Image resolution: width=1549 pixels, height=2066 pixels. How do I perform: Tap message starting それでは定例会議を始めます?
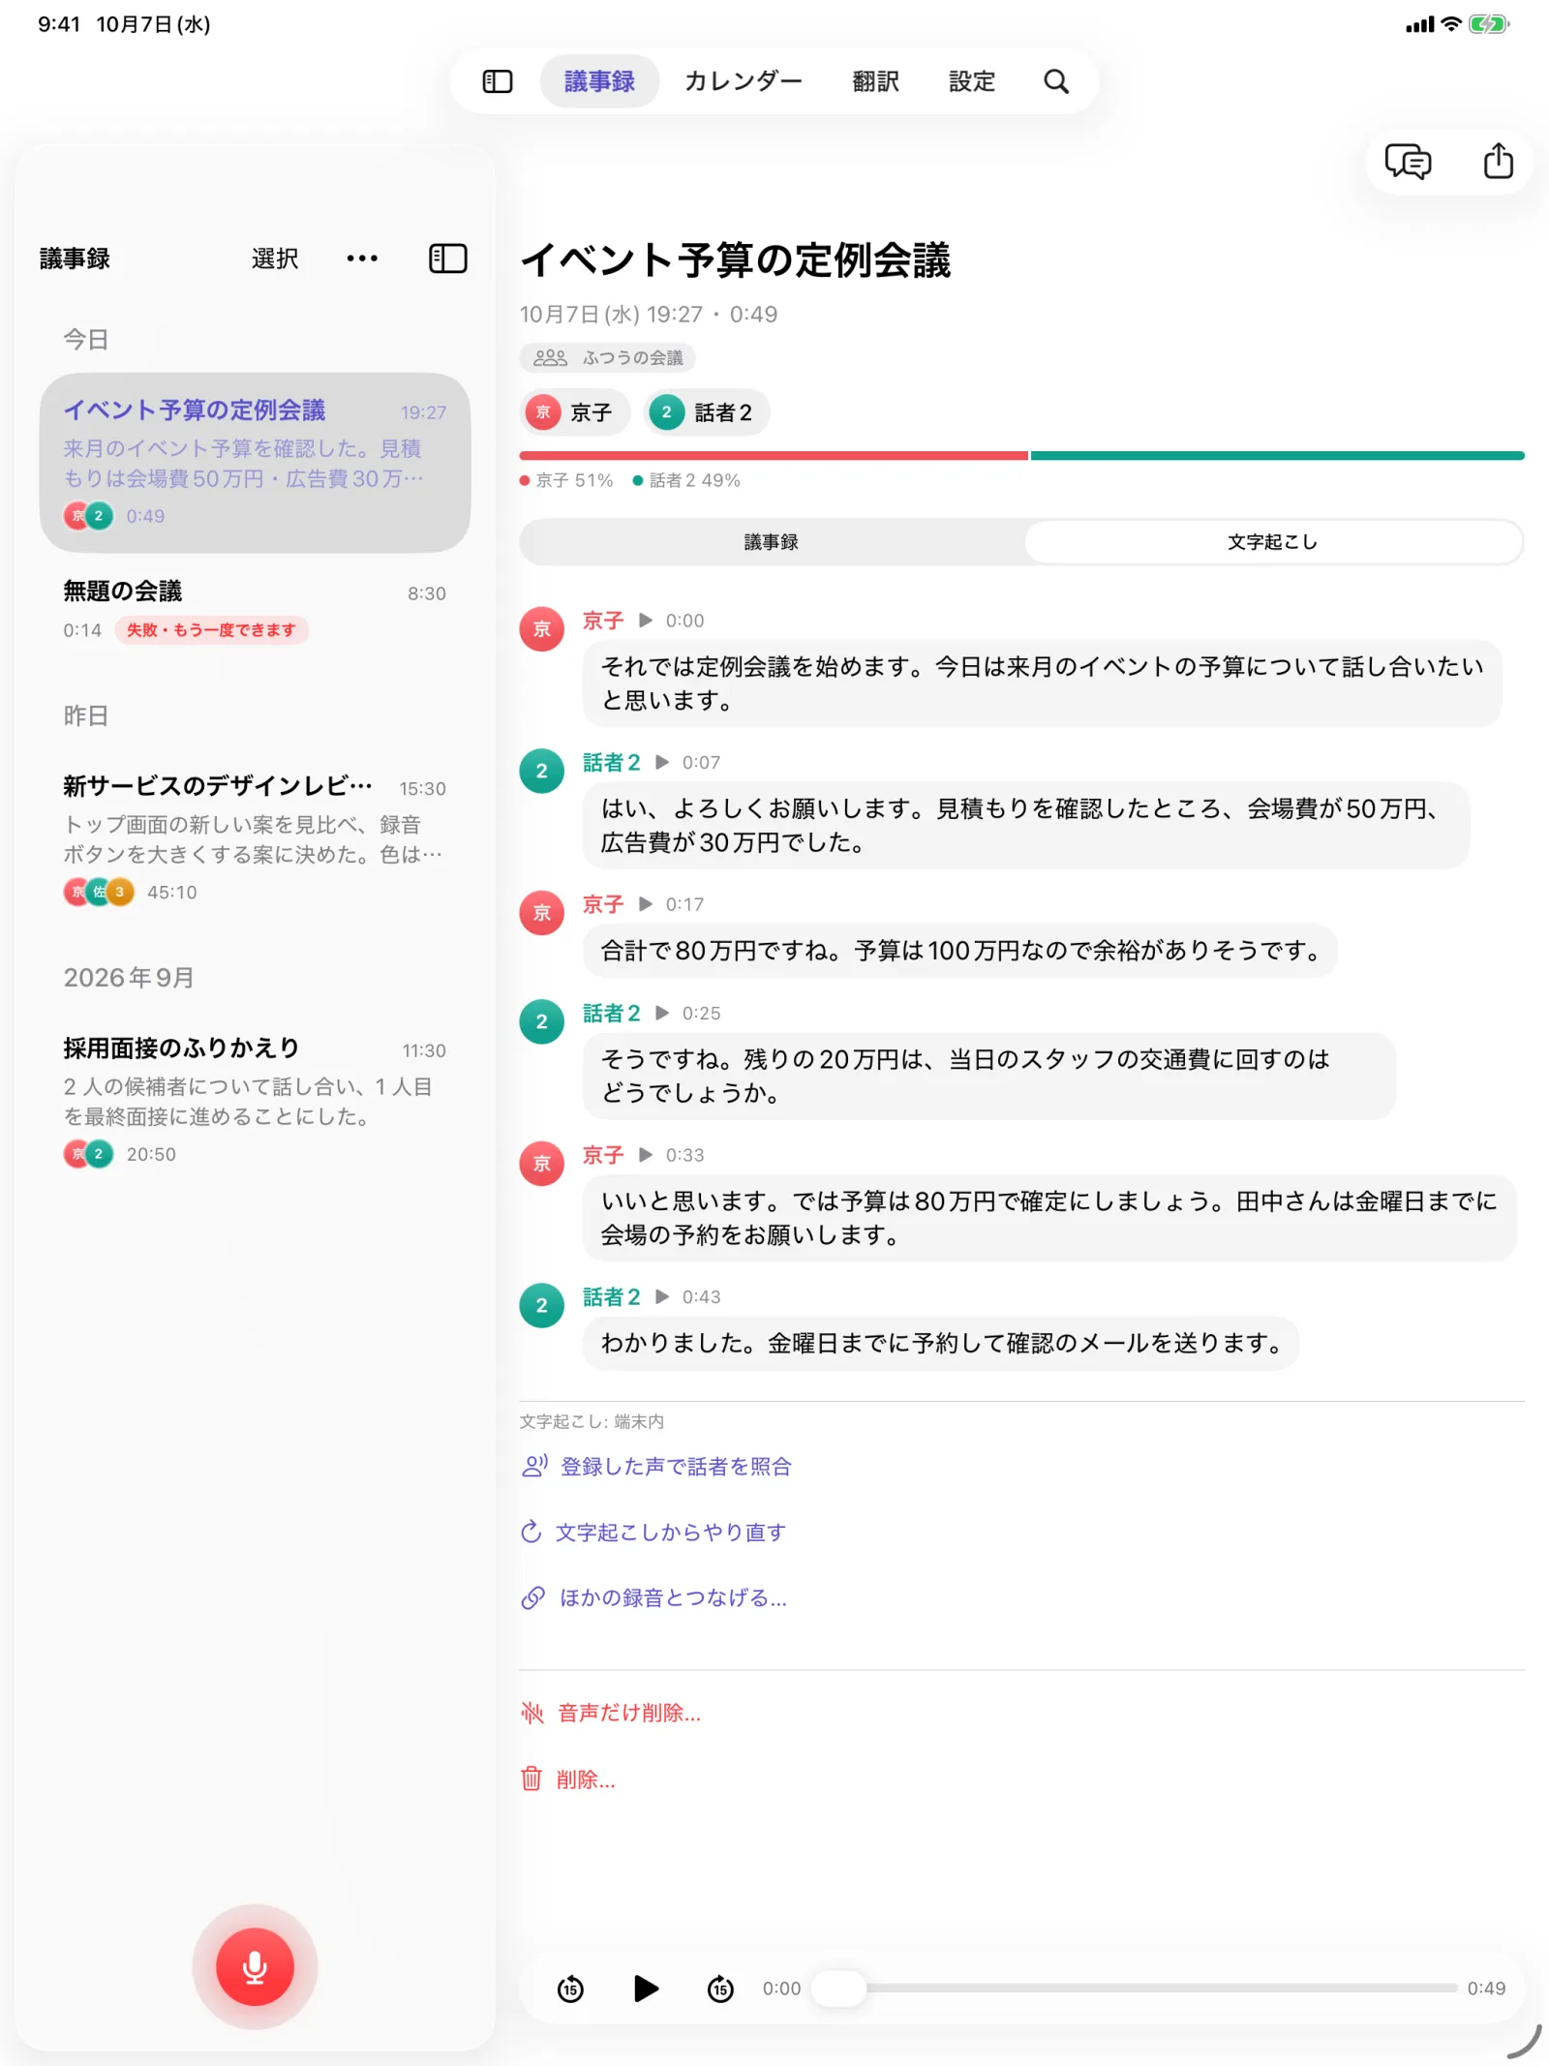pyautogui.click(x=1042, y=684)
